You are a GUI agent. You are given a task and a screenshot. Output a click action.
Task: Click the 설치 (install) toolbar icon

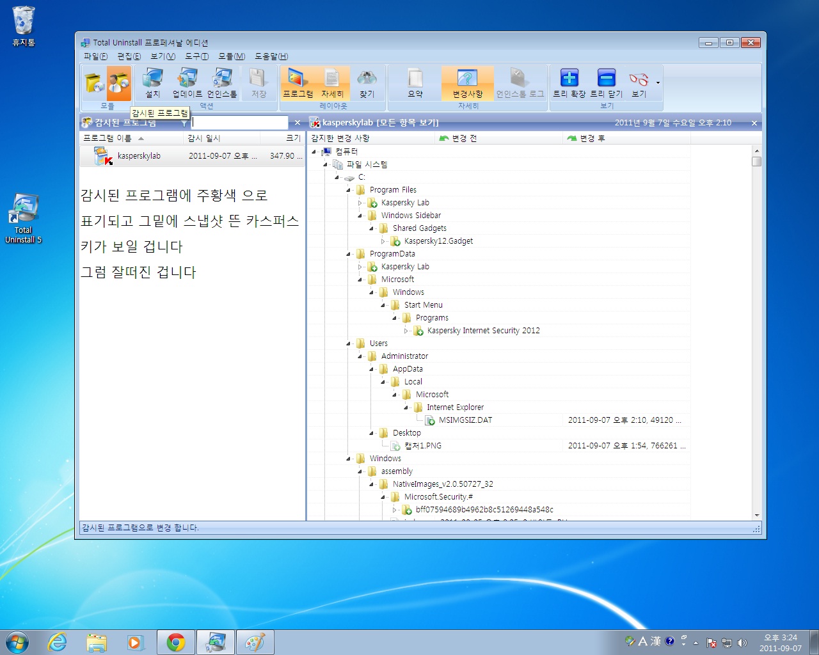152,83
